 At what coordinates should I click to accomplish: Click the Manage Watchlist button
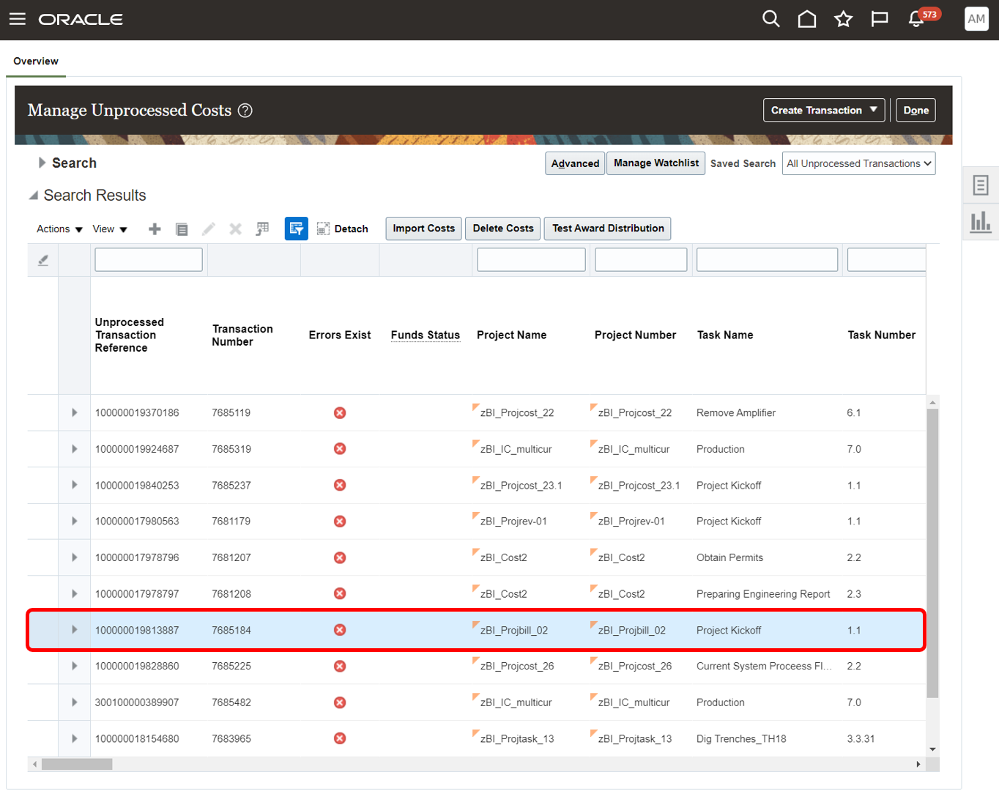click(656, 163)
